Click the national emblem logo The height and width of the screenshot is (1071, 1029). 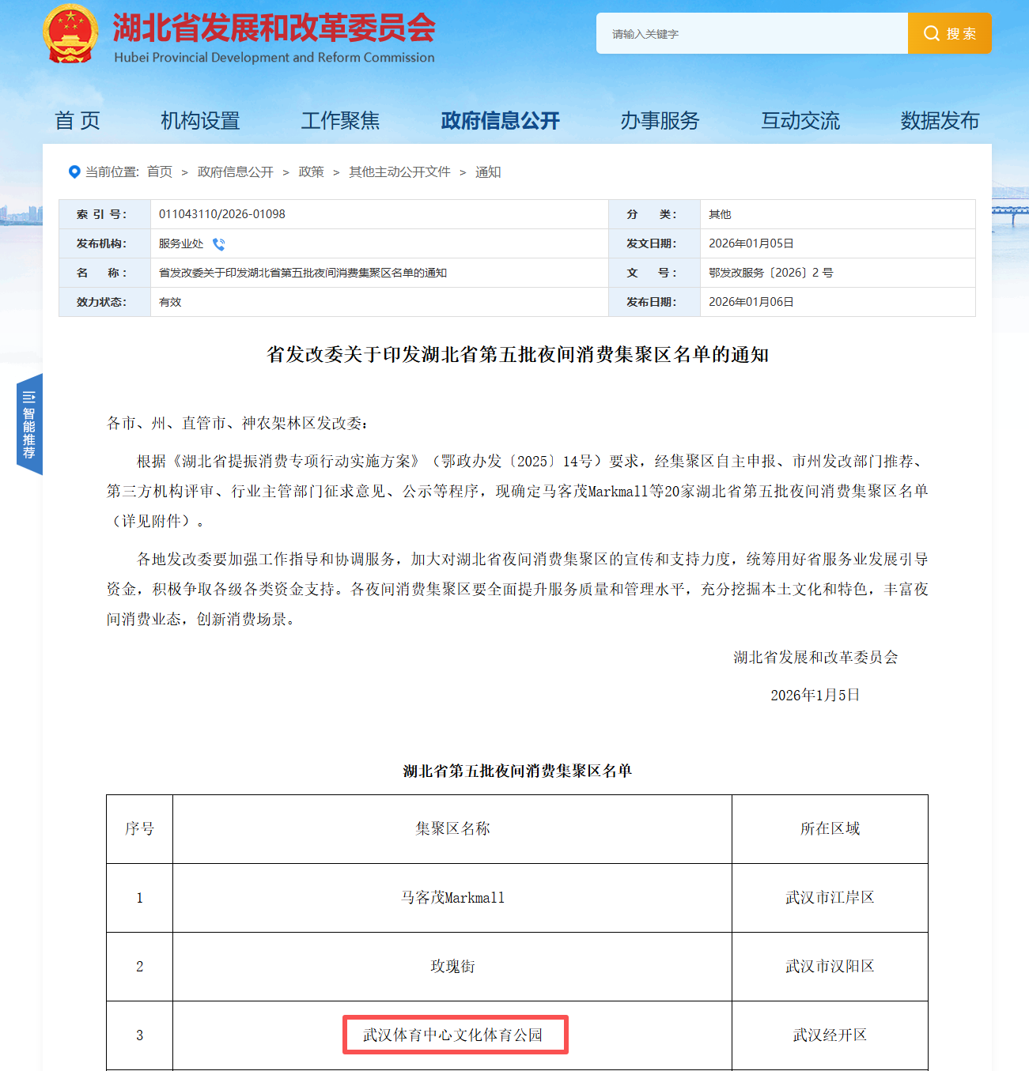pyautogui.click(x=70, y=35)
